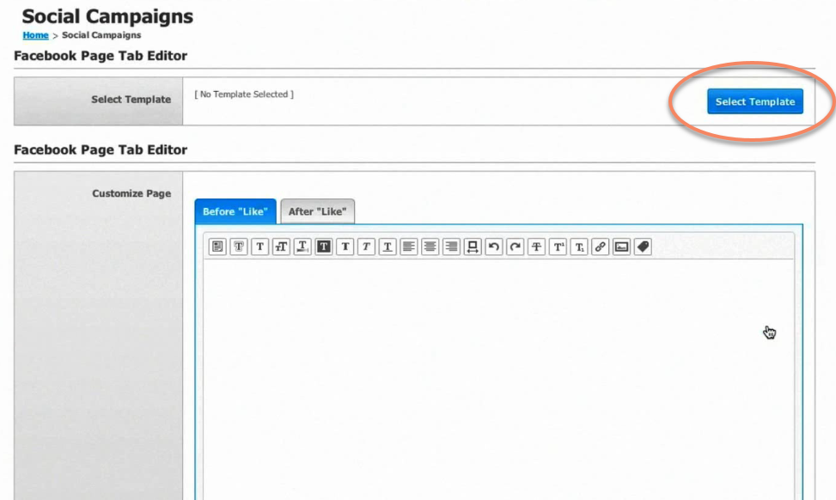Click the "Social Campaigns" breadcrumb text
Screen dimensions: 836x500
point(101,35)
